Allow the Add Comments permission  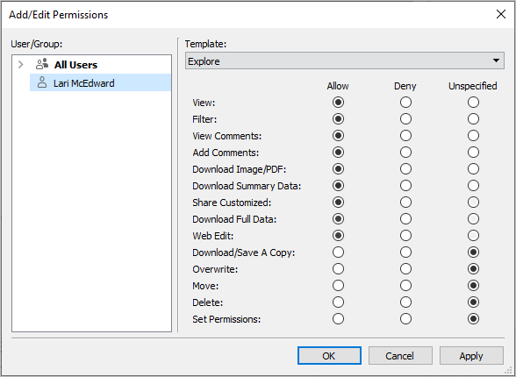(x=338, y=153)
